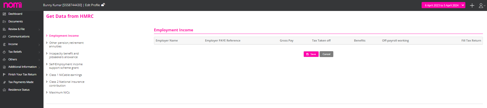Image resolution: width=487 pixels, height=108 pixels.
Task: Expand the Additional Information submenu arrow
Action: (39, 67)
